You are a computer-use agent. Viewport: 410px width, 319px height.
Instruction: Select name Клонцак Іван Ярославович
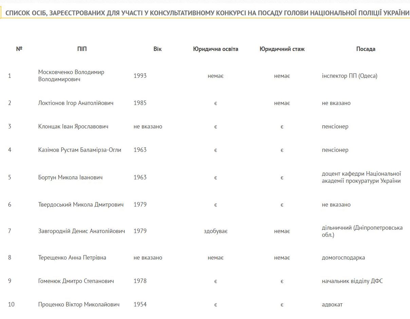click(73, 126)
